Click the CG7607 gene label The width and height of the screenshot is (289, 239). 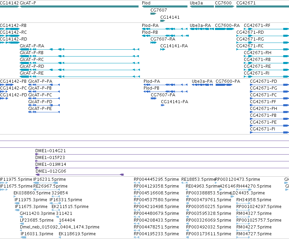pos(159,10)
